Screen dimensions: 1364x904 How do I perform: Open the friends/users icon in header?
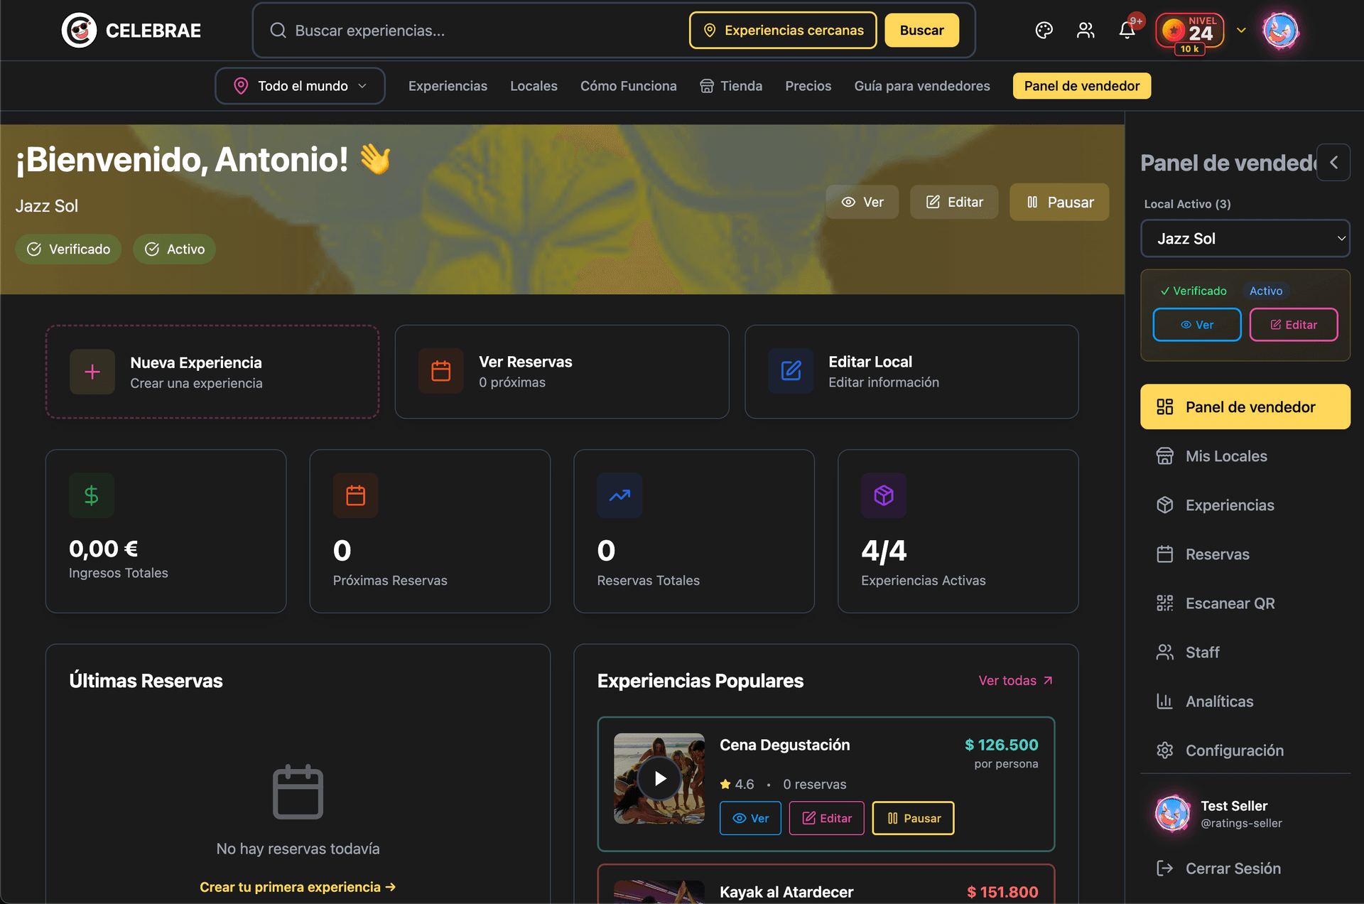[x=1086, y=31]
